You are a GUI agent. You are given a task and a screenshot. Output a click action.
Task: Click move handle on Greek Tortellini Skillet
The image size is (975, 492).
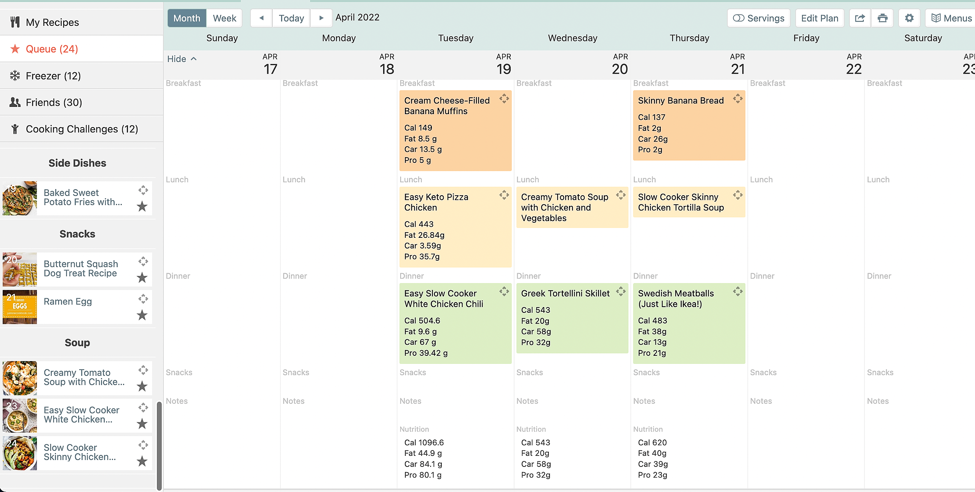(621, 292)
